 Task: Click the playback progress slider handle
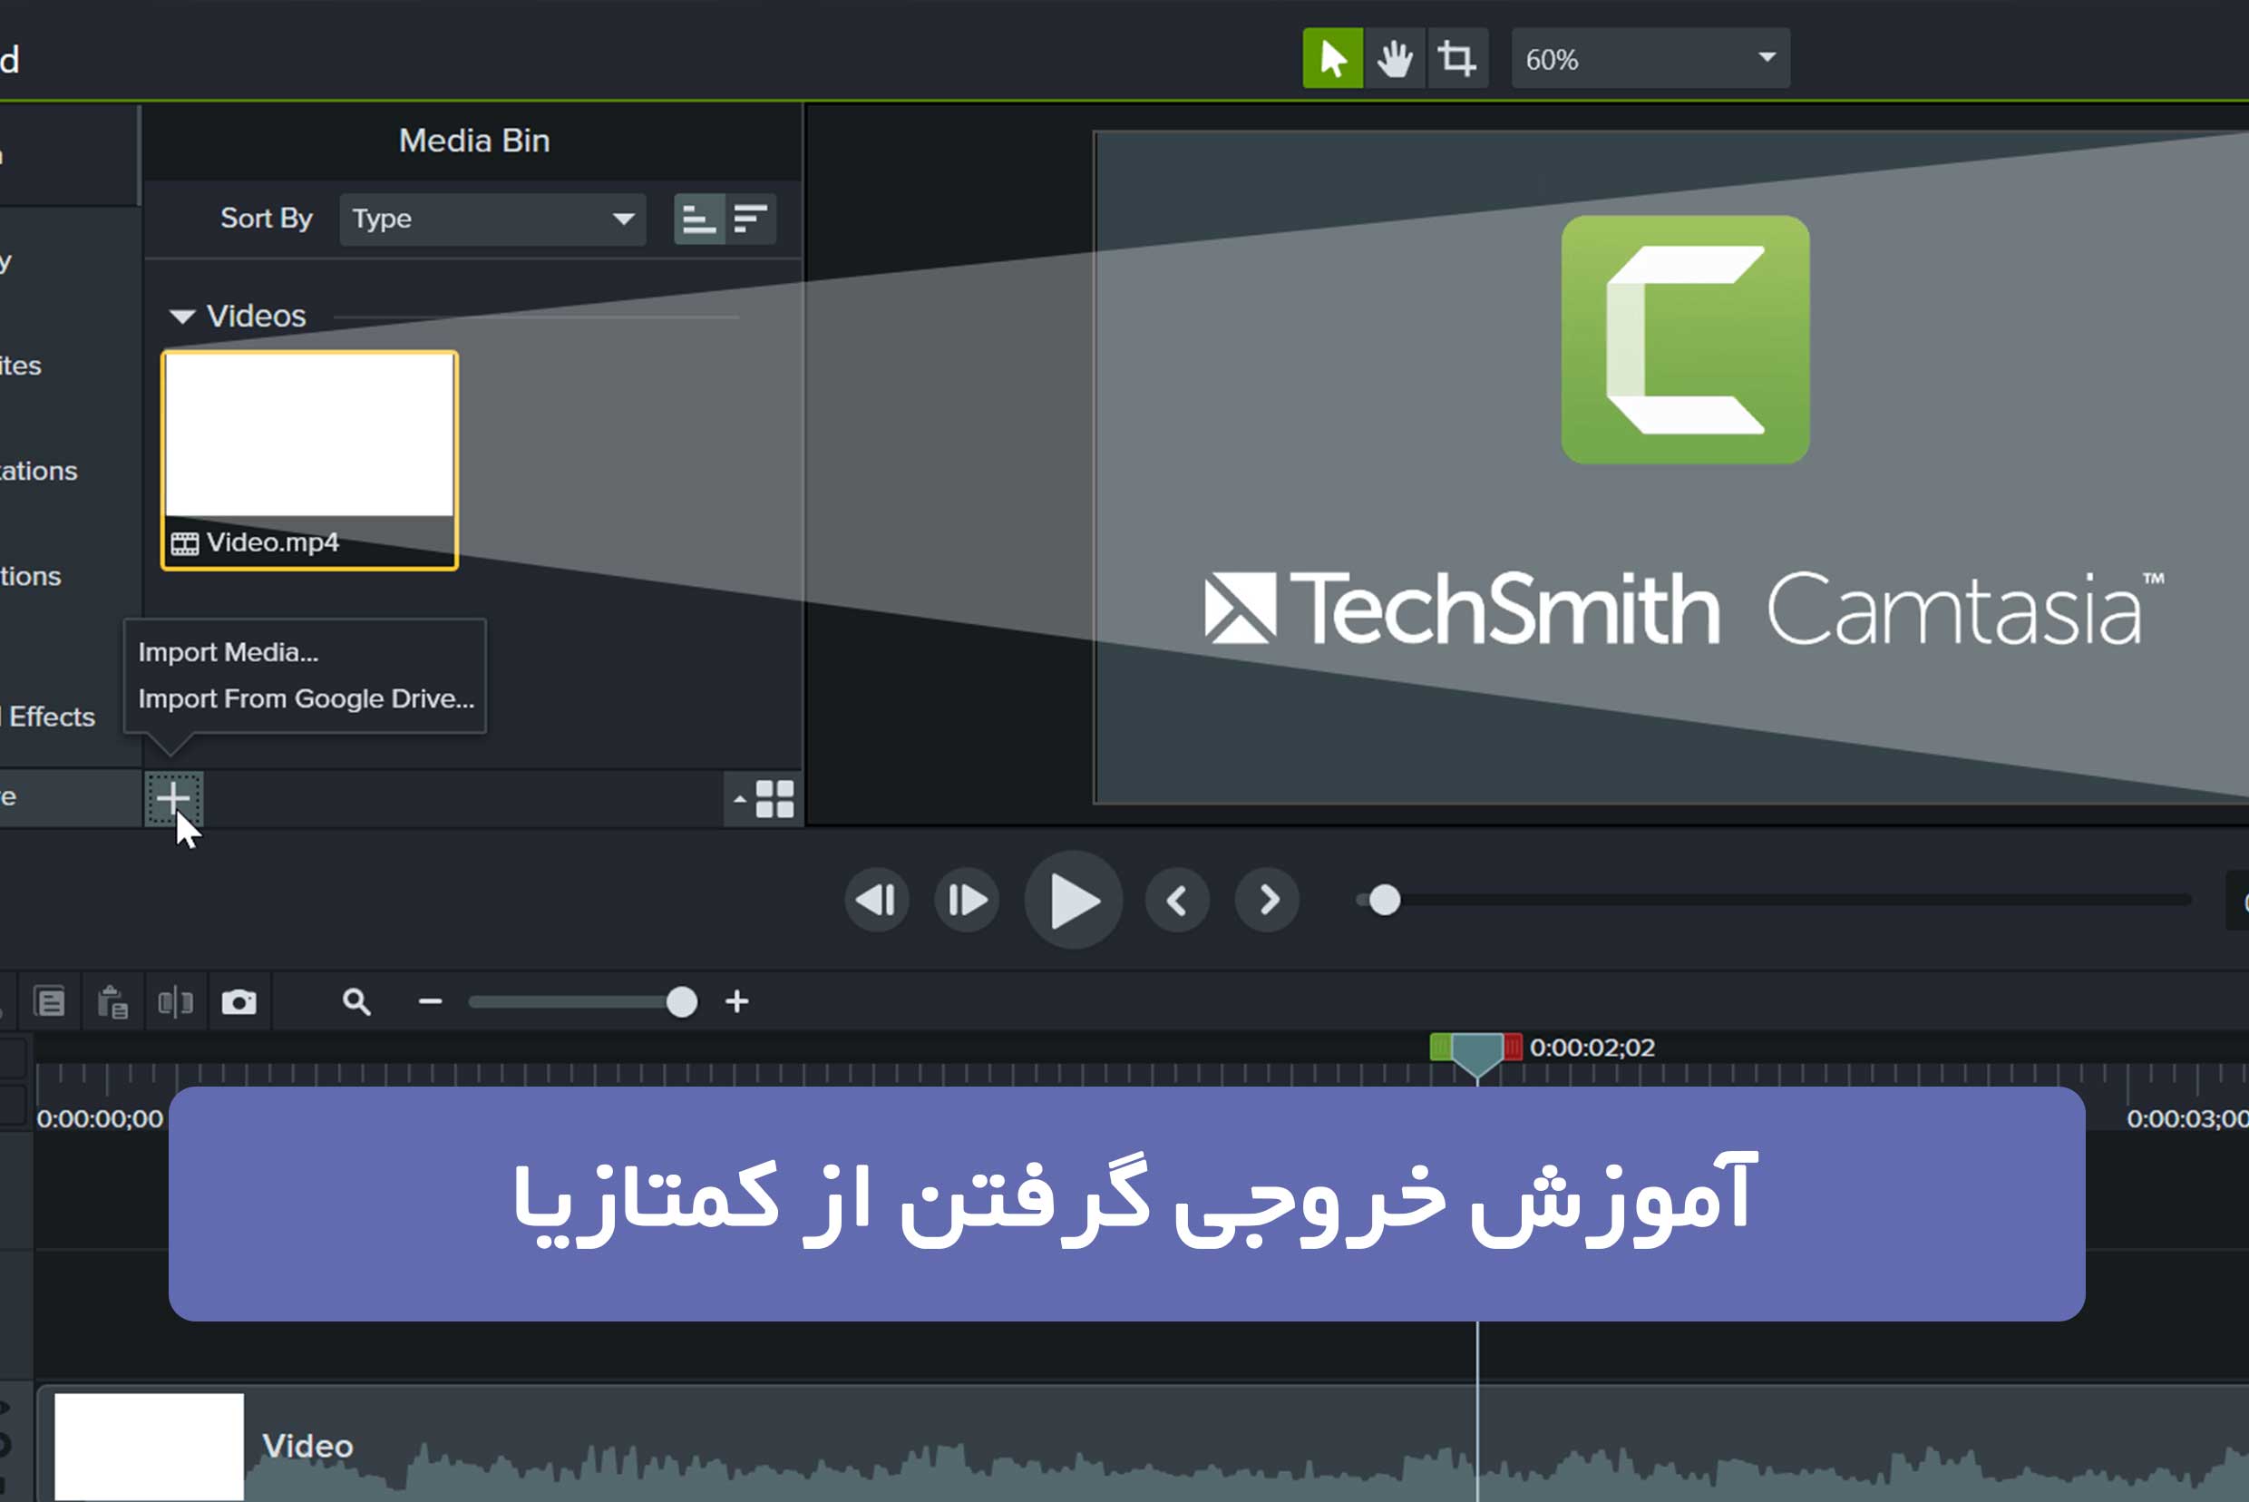click(x=1384, y=901)
